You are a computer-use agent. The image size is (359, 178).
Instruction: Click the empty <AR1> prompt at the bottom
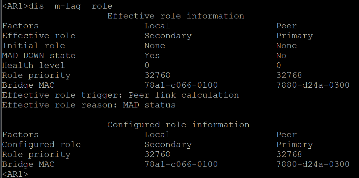[15, 174]
